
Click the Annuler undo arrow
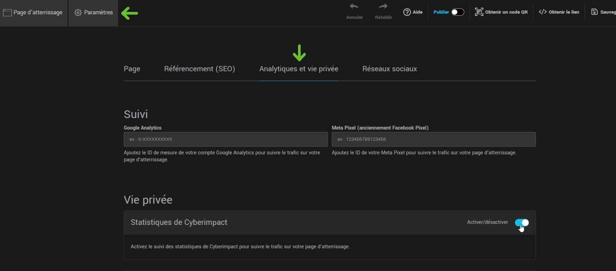[354, 7]
